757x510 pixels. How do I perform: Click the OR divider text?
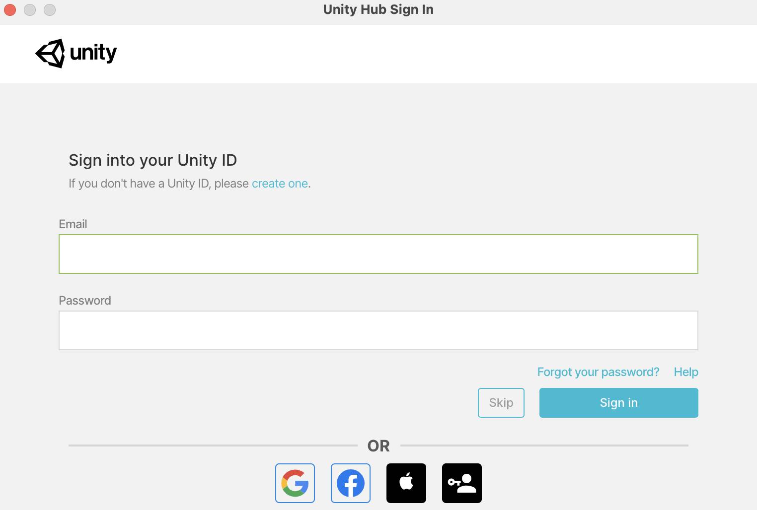pos(378,446)
